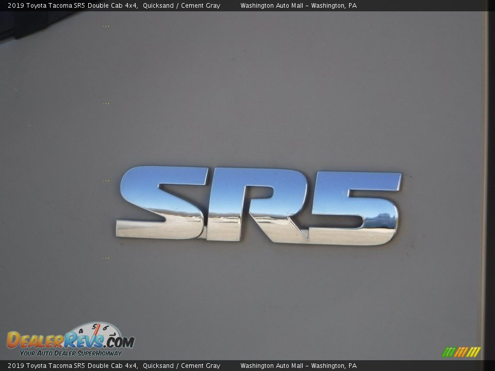Click the bottom "Washington Auto Mall - Washington, PA" text
The image size is (495, 371).
(x=299, y=366)
